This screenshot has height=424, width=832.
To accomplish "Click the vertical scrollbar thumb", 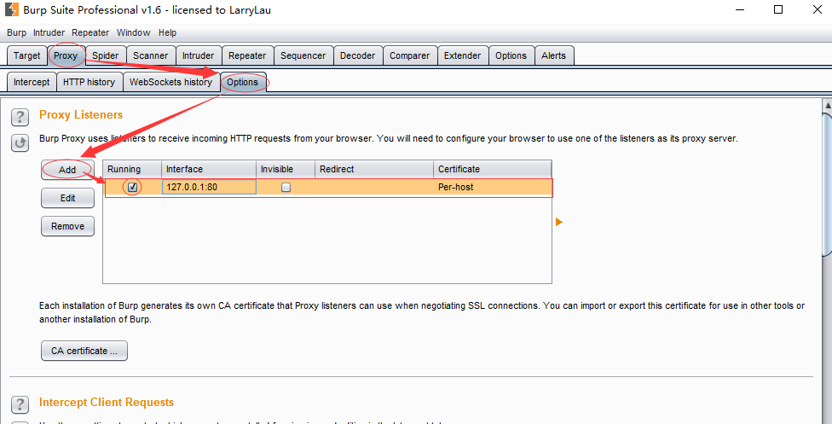I will click(x=827, y=185).
